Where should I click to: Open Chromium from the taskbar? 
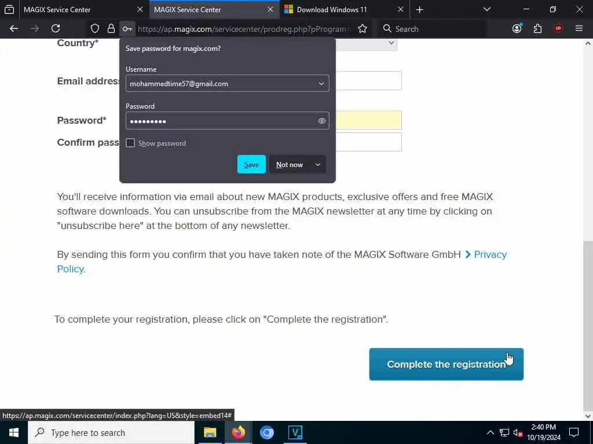coord(266,432)
